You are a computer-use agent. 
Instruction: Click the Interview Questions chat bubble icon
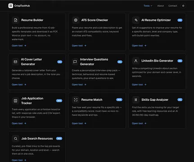(75, 62)
